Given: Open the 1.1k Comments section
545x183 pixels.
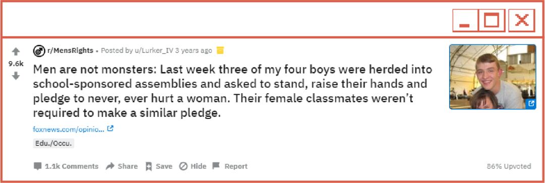Looking at the screenshot, I should (x=66, y=166).
